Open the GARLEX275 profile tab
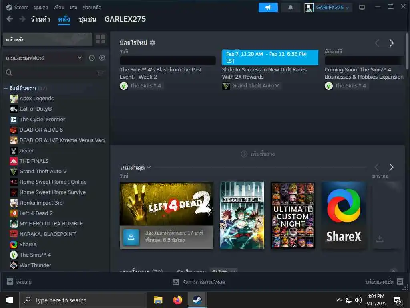Viewport: 410px width, 308px height. 125,19
